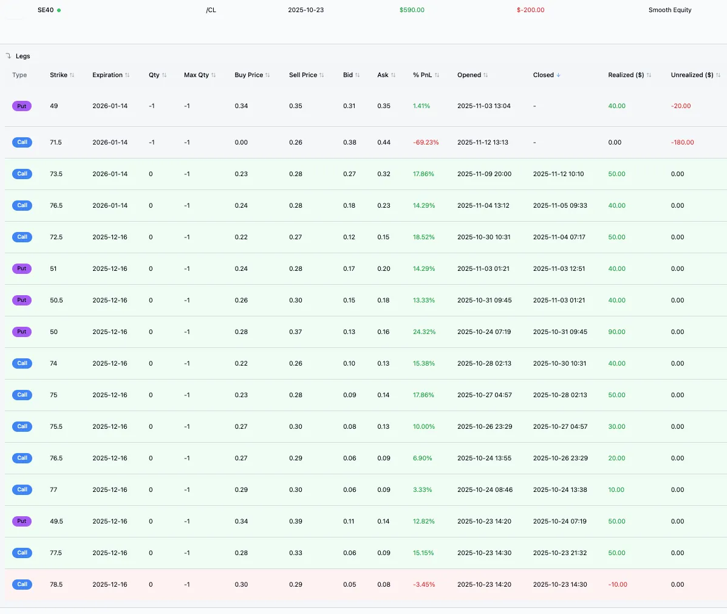Click the 0.37 sell price value

point(295,332)
